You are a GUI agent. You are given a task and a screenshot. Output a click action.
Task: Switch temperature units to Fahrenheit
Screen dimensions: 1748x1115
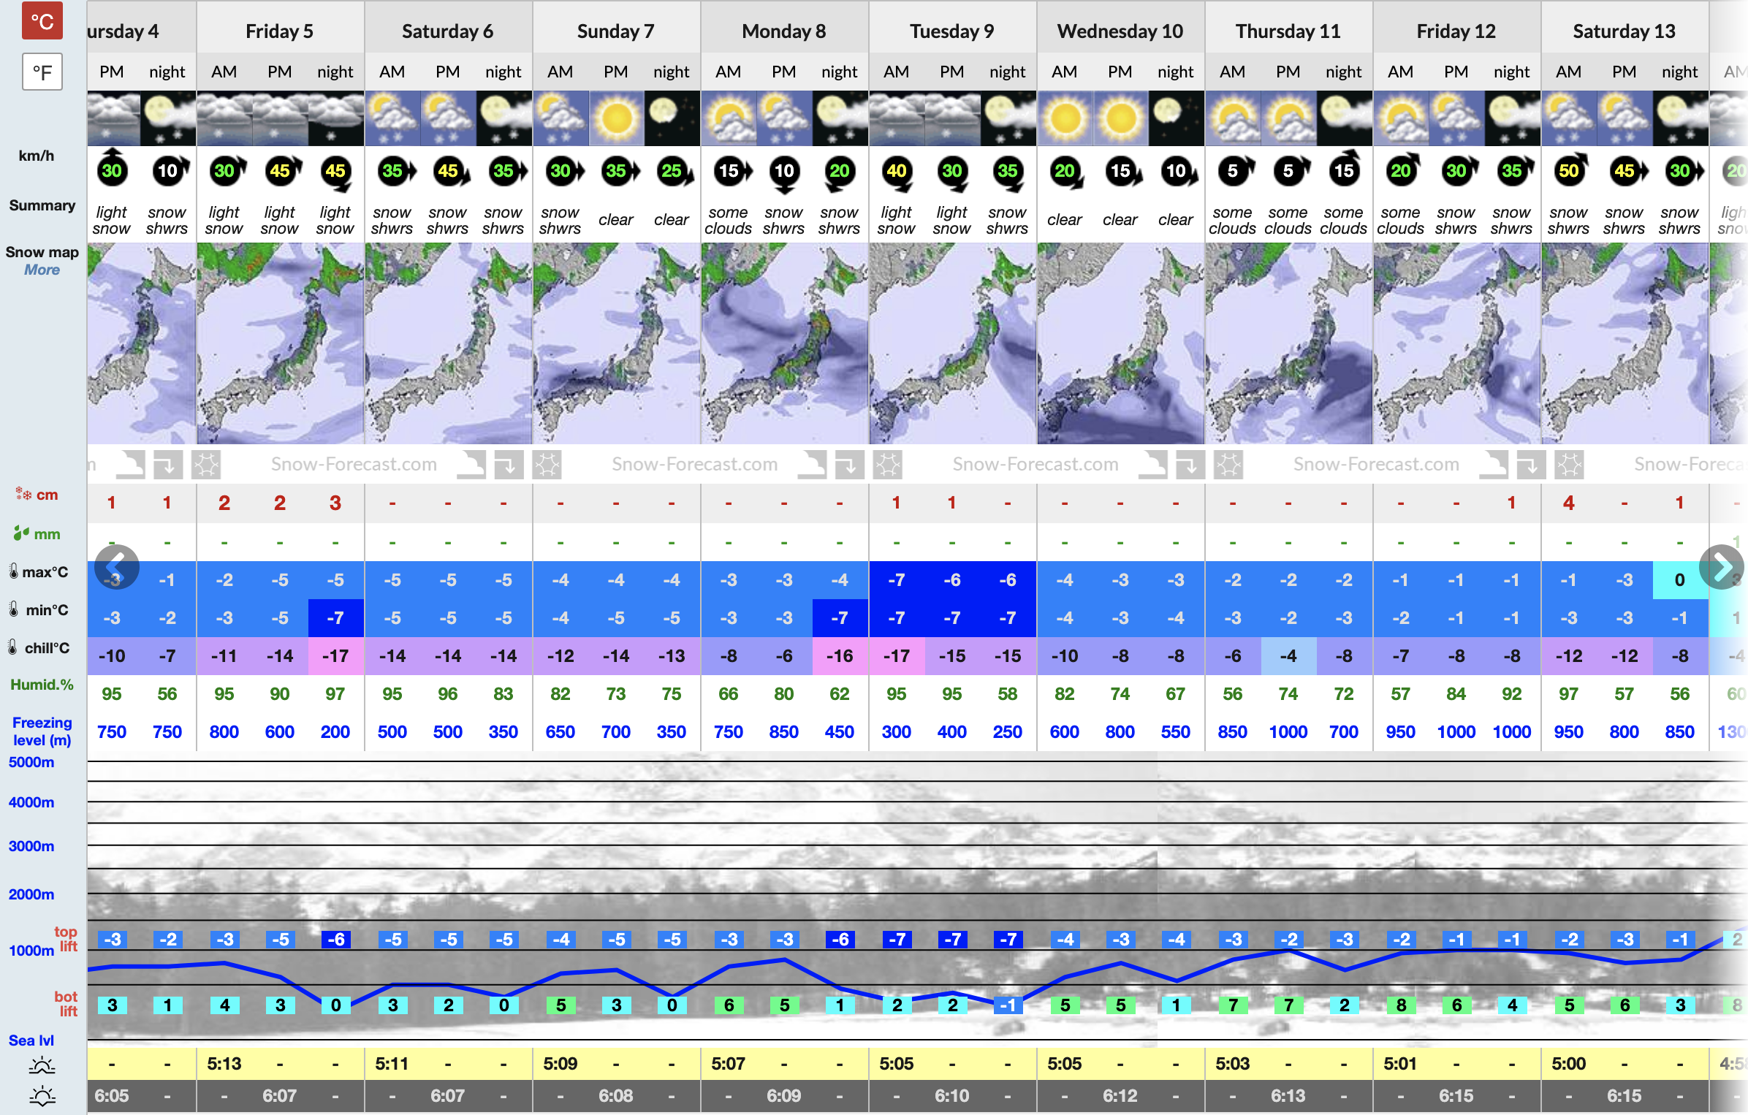[x=42, y=72]
